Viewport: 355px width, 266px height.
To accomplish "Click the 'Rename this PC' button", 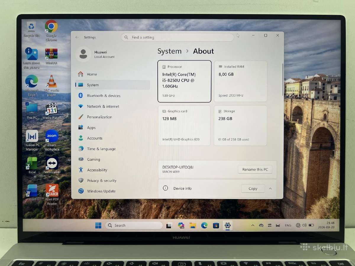I will tap(255, 169).
